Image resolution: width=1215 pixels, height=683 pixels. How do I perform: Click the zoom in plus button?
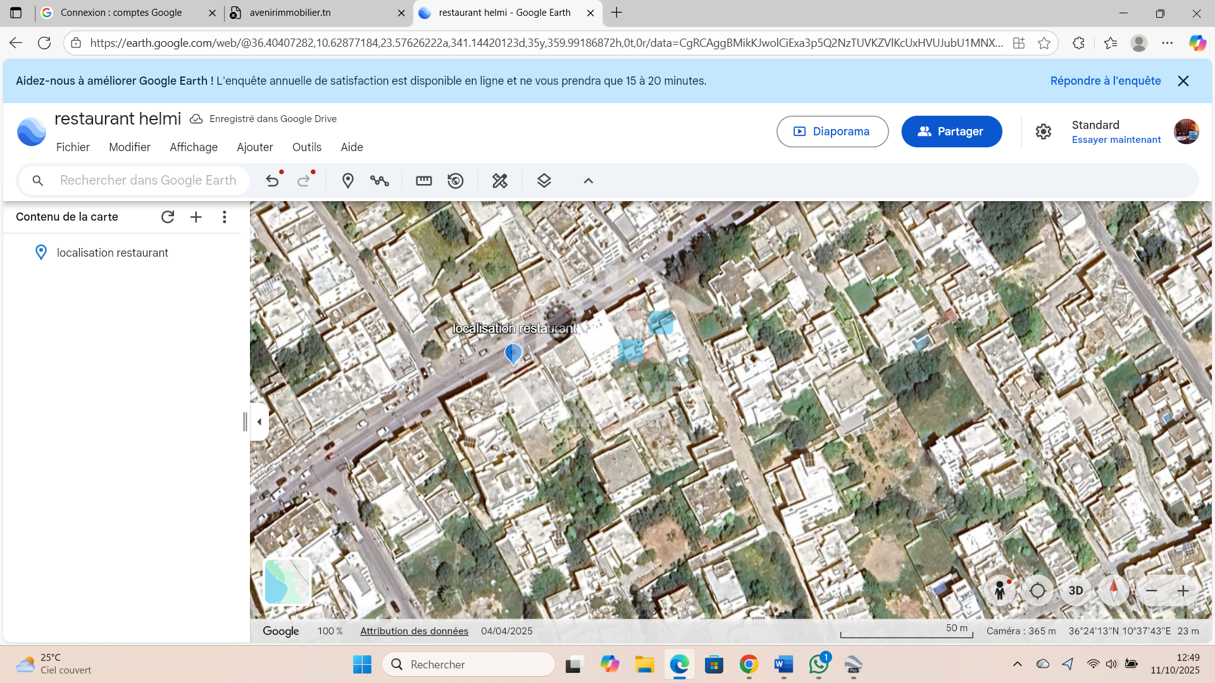tap(1183, 591)
